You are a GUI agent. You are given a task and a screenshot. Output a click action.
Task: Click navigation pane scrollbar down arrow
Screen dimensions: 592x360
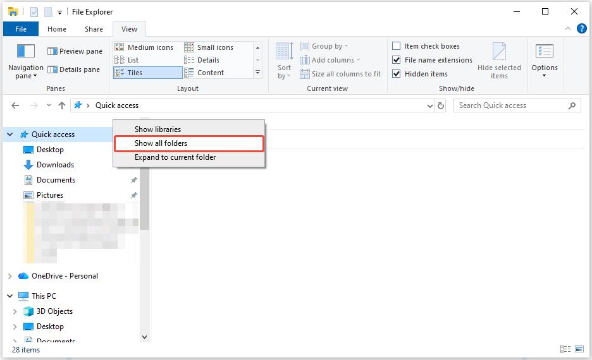[145, 337]
